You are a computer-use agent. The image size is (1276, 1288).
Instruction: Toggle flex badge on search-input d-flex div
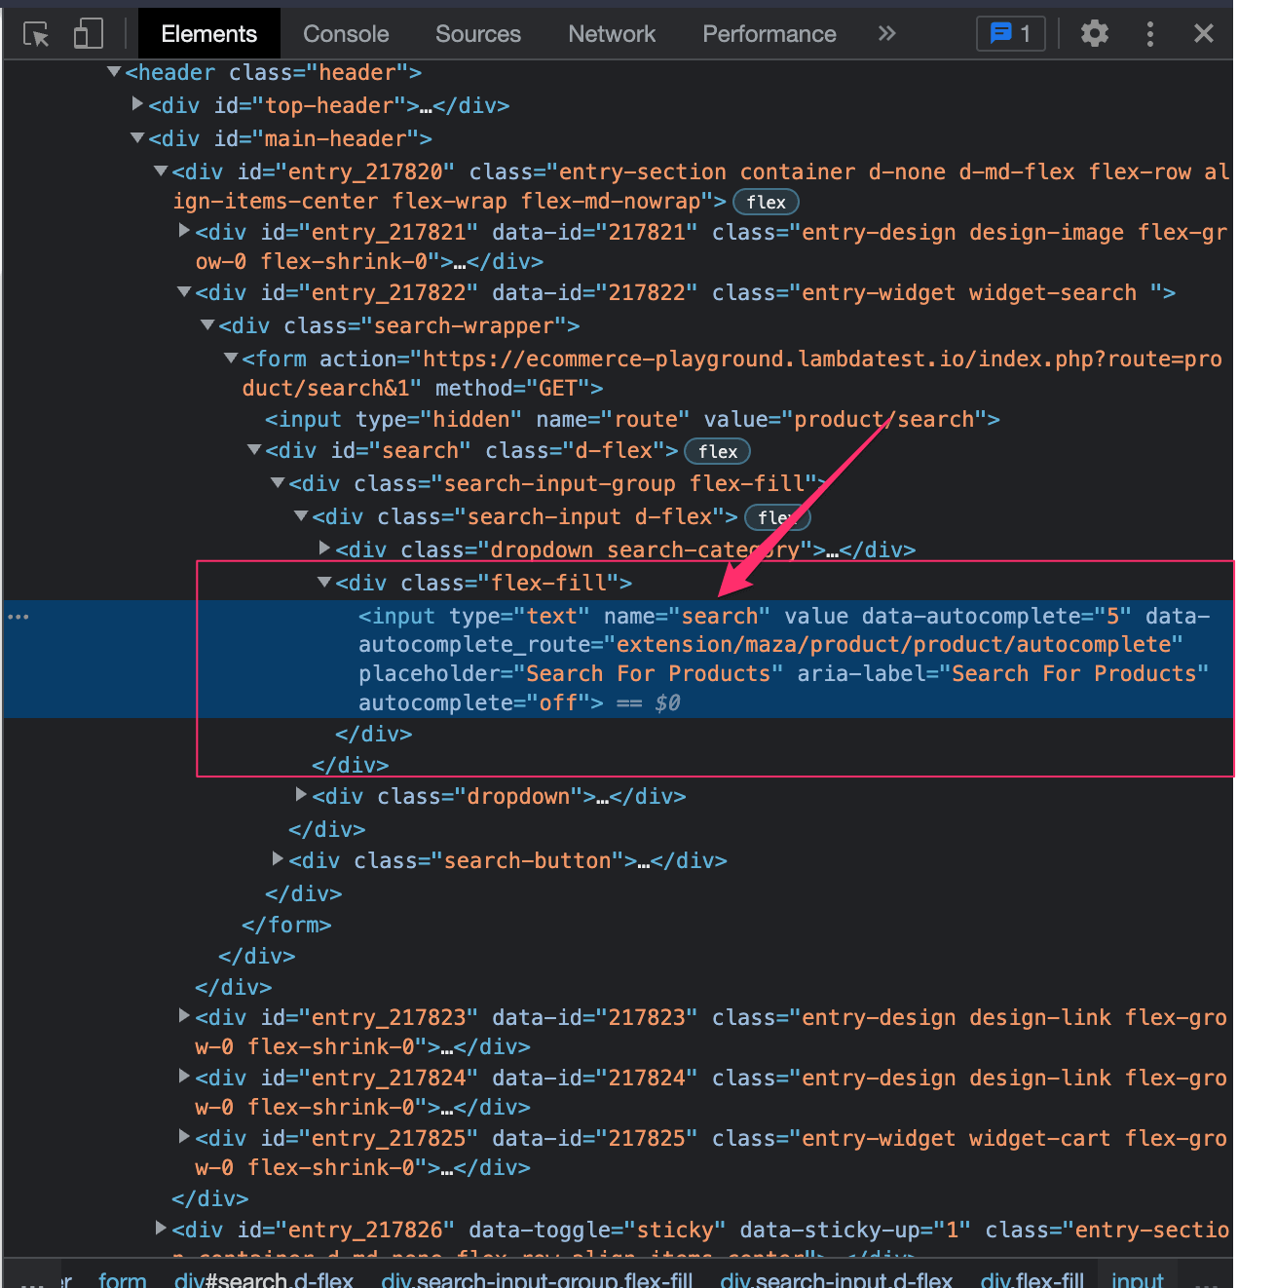777,517
